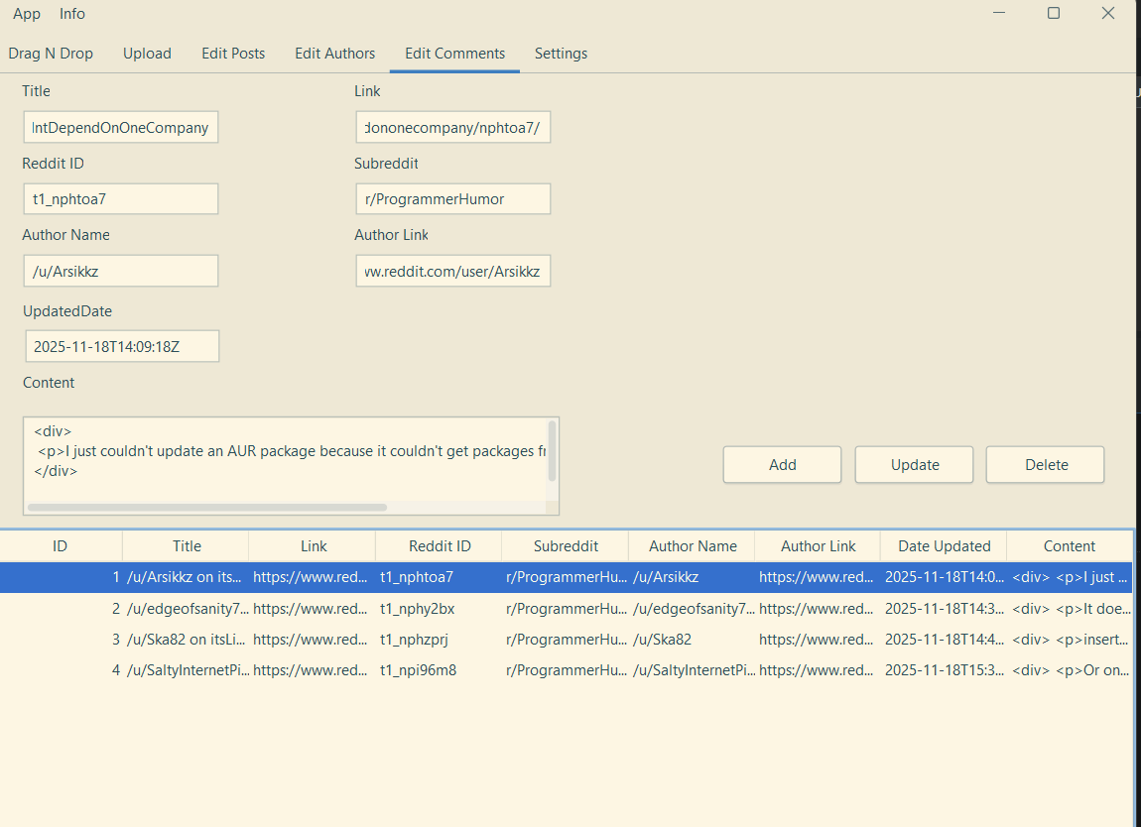Click date cell '2025-11-18T14:3...'

pos(945,609)
